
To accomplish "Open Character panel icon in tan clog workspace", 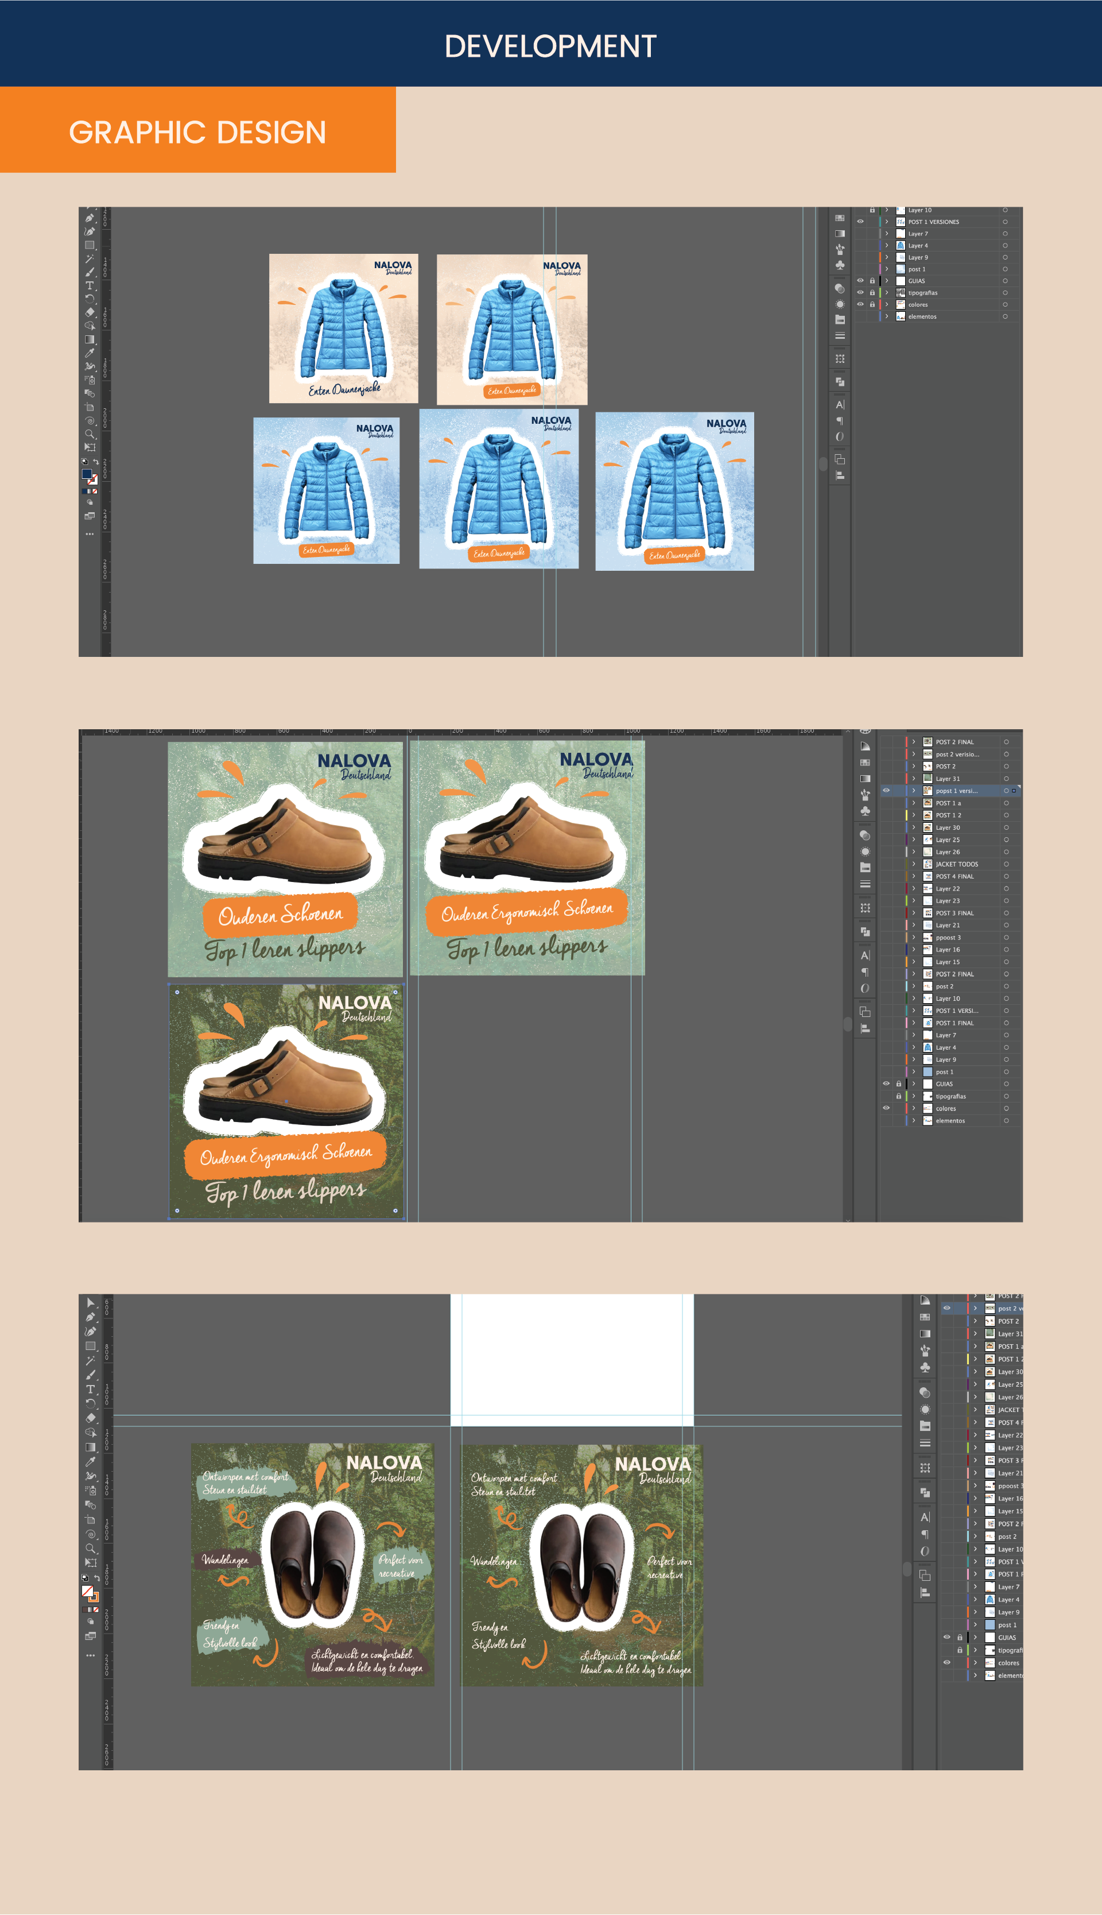I will 865,955.
